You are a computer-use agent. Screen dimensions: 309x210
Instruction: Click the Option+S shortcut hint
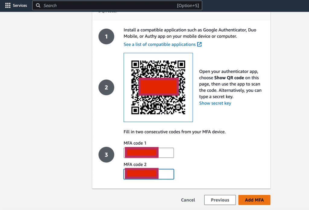pyautogui.click(x=188, y=5)
